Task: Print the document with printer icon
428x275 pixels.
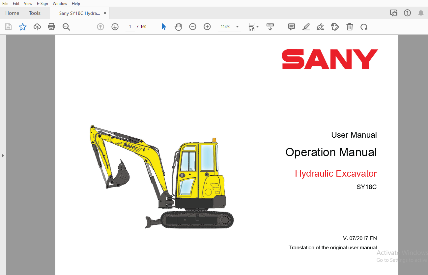Action: coord(51,27)
